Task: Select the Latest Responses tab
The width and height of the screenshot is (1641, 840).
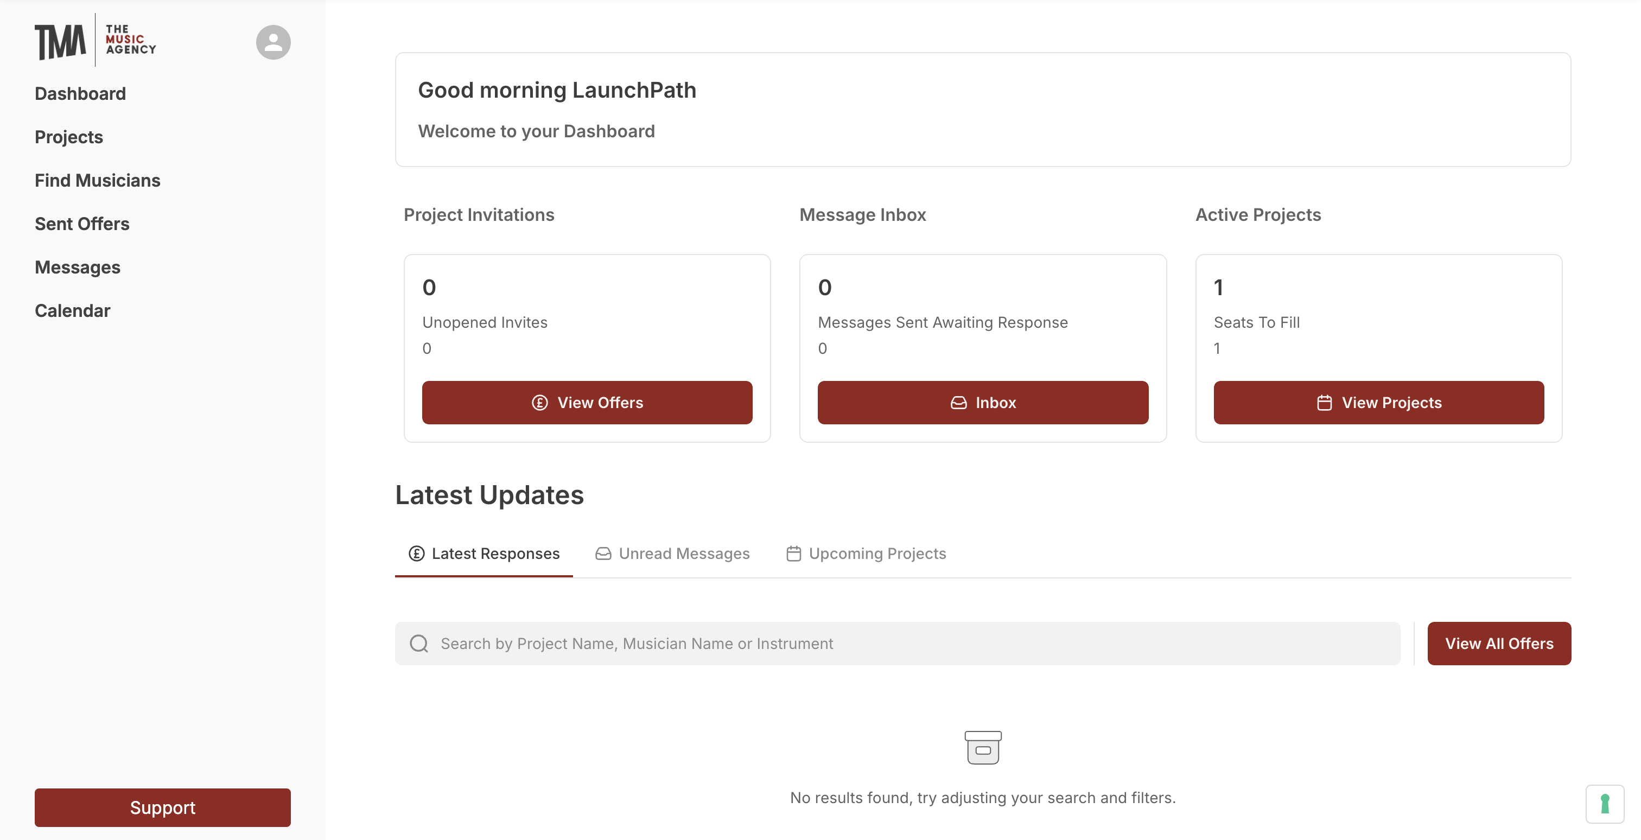Action: [495, 553]
